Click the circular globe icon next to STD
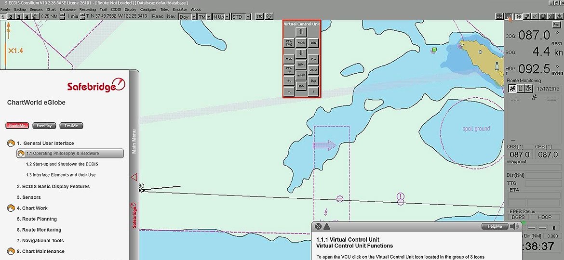 pos(269,16)
